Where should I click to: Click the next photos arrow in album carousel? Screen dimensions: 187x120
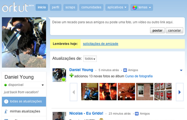pyautogui.click(x=180, y=92)
